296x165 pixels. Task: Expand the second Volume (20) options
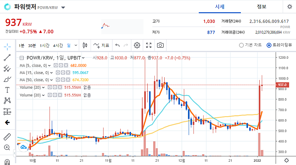(x=43, y=95)
